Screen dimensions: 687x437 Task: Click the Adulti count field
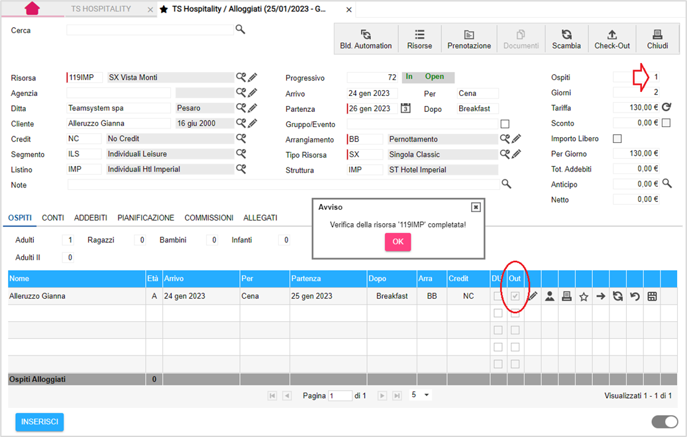pos(68,240)
